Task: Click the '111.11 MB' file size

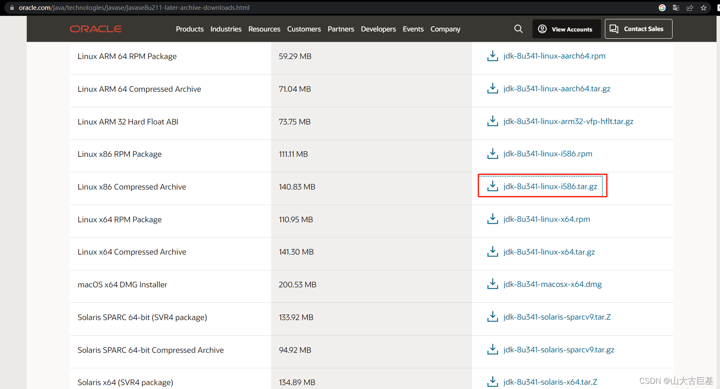Action: [x=293, y=154]
